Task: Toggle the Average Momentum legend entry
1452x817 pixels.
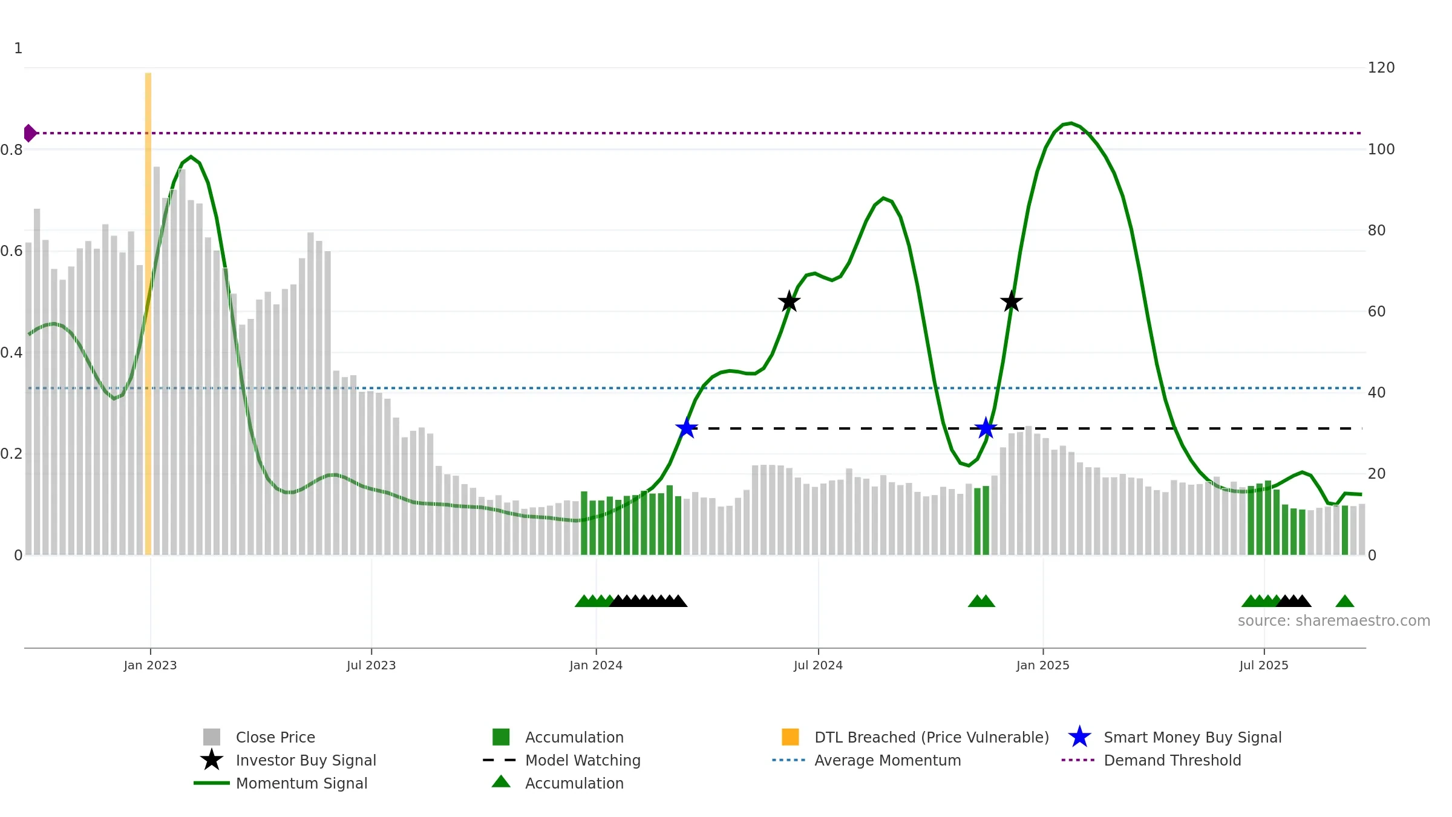Action: 866,760
